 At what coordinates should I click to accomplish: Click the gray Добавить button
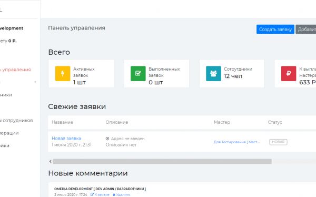[x=306, y=29]
